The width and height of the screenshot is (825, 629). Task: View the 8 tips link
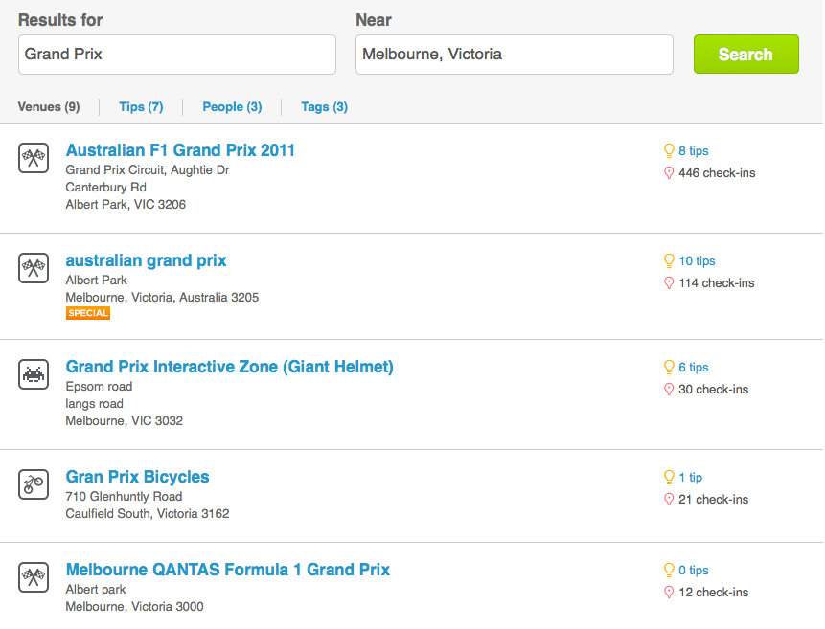coord(694,151)
